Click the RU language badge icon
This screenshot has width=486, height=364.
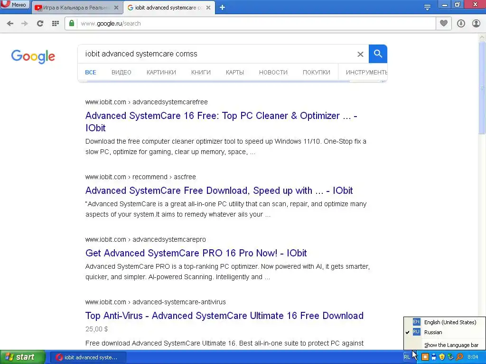click(x=416, y=332)
